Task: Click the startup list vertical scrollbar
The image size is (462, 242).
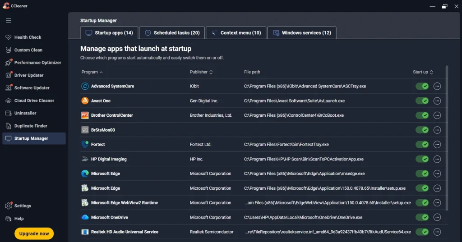Action: 447,138
